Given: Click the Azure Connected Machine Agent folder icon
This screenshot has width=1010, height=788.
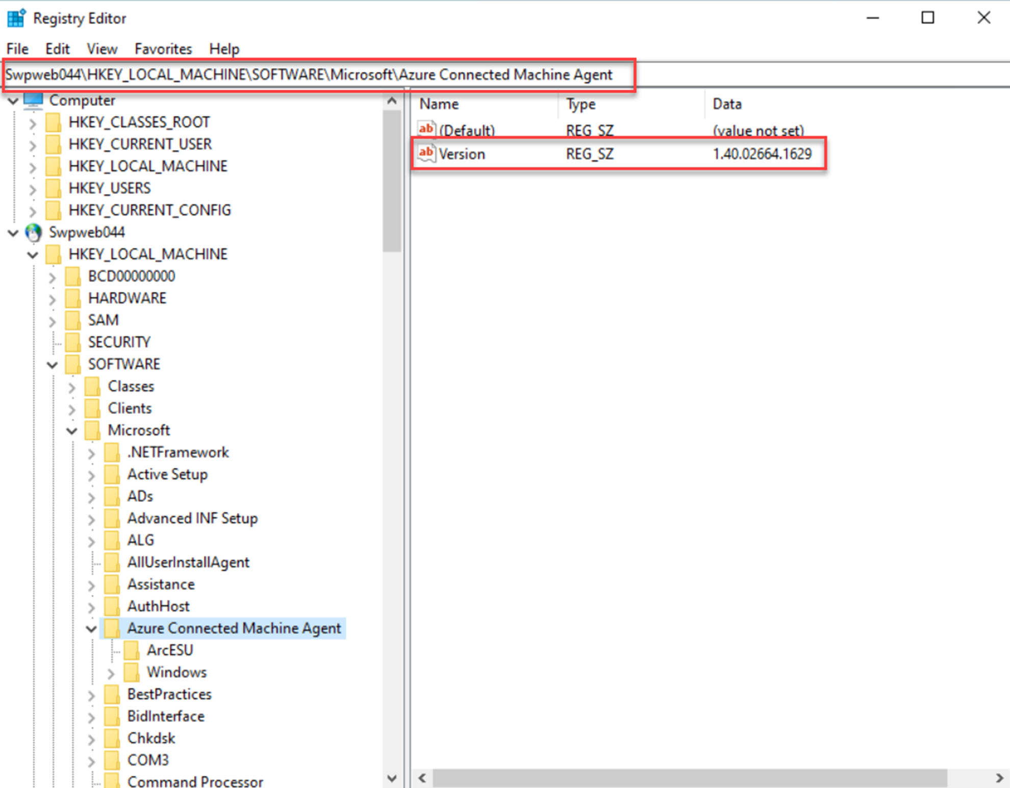Looking at the screenshot, I should pyautogui.click(x=112, y=628).
